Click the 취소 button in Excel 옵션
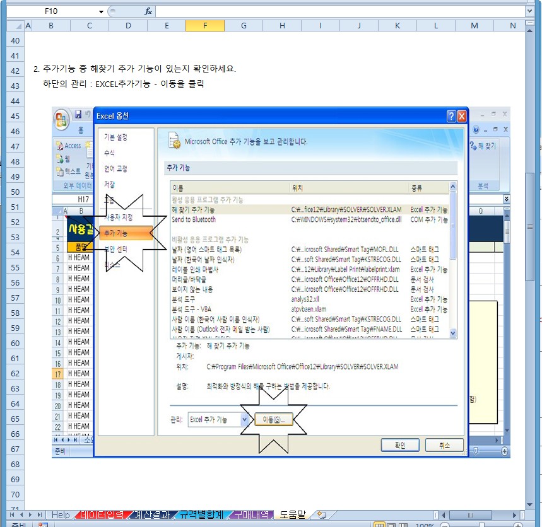The height and width of the screenshot is (527, 542). [x=444, y=445]
